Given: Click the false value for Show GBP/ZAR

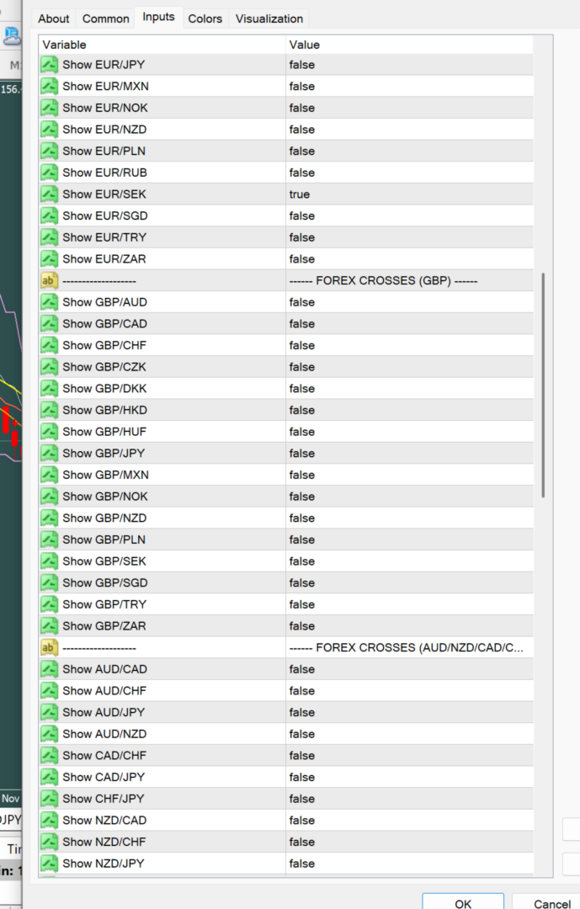Looking at the screenshot, I should point(302,626).
